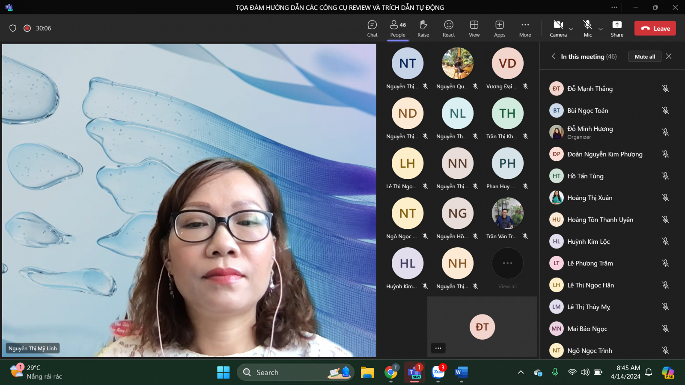Open Zalo from the taskbar
The height and width of the screenshot is (385, 685).
coord(438,372)
